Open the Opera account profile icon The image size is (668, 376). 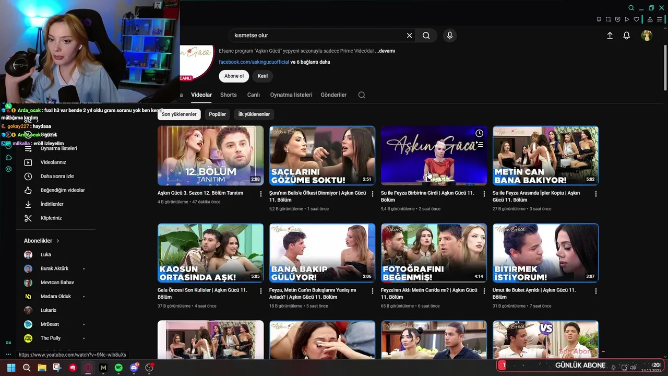650,19
